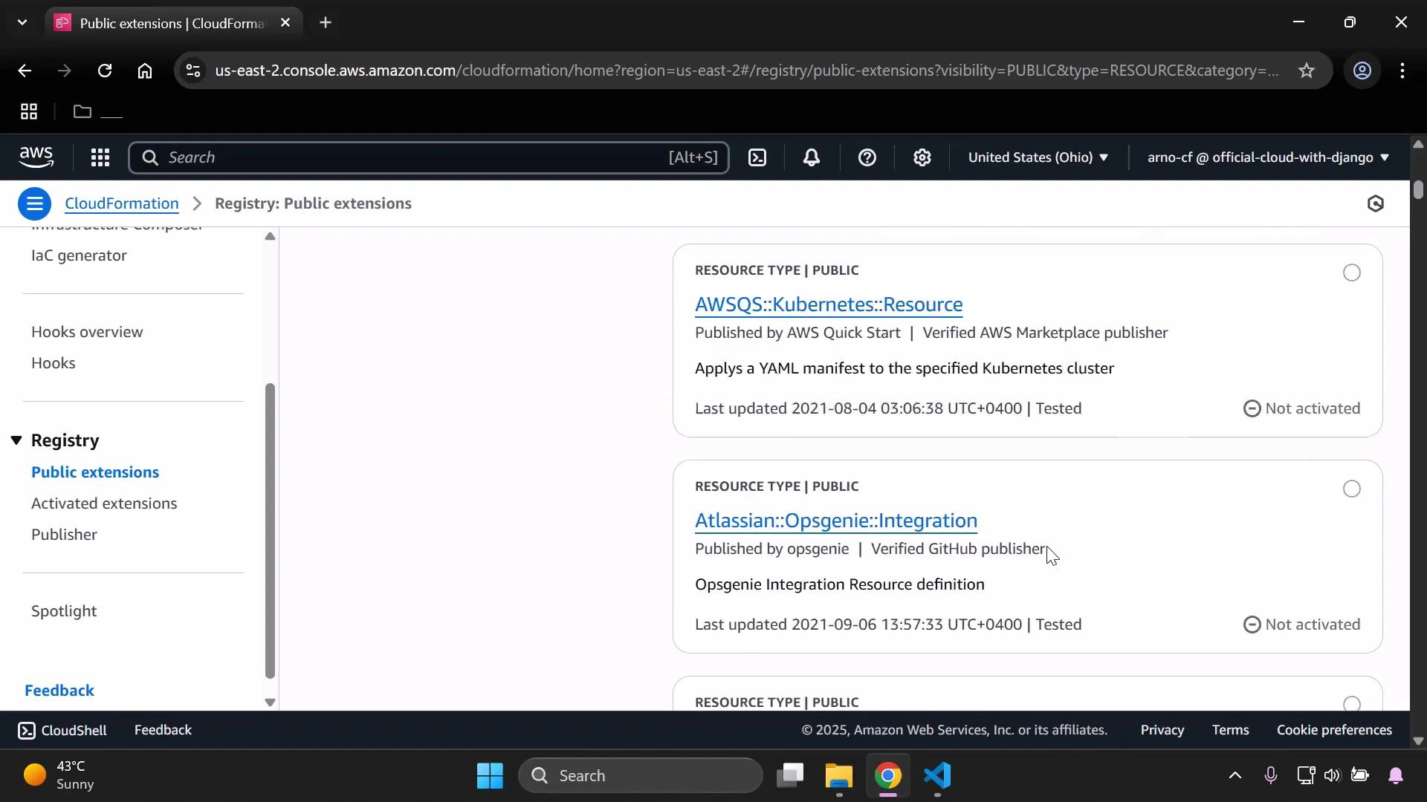Viewport: 1427px width, 802px height.
Task: Select the Atlassian::Opsgenie::Integration radio button
Action: (x=1352, y=488)
